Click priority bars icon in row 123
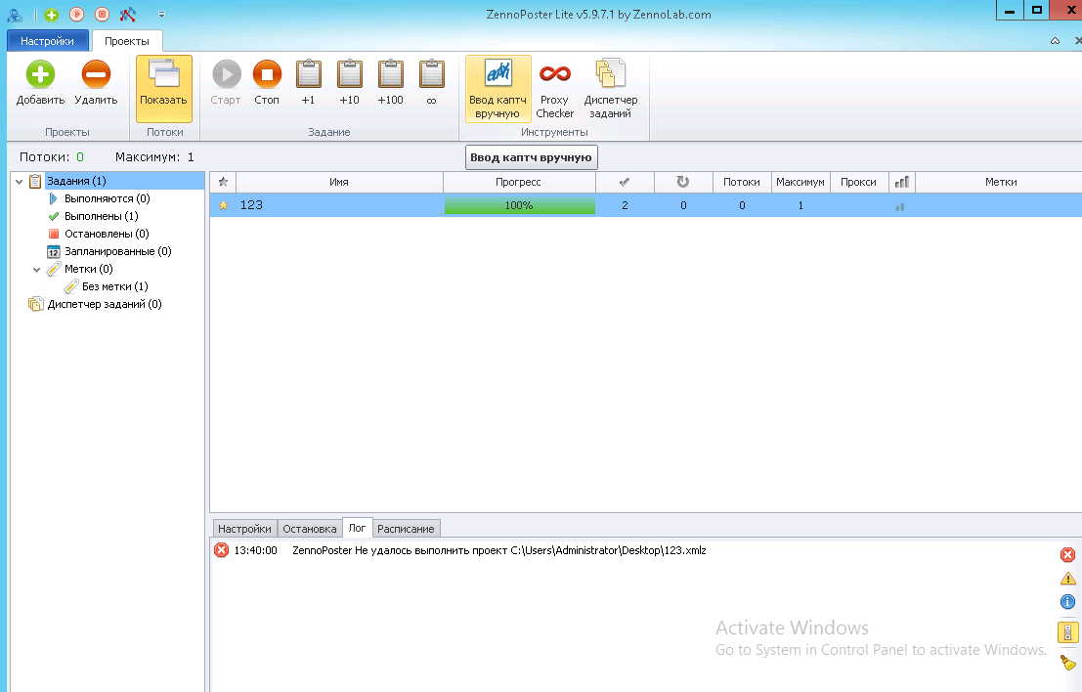 coord(900,206)
